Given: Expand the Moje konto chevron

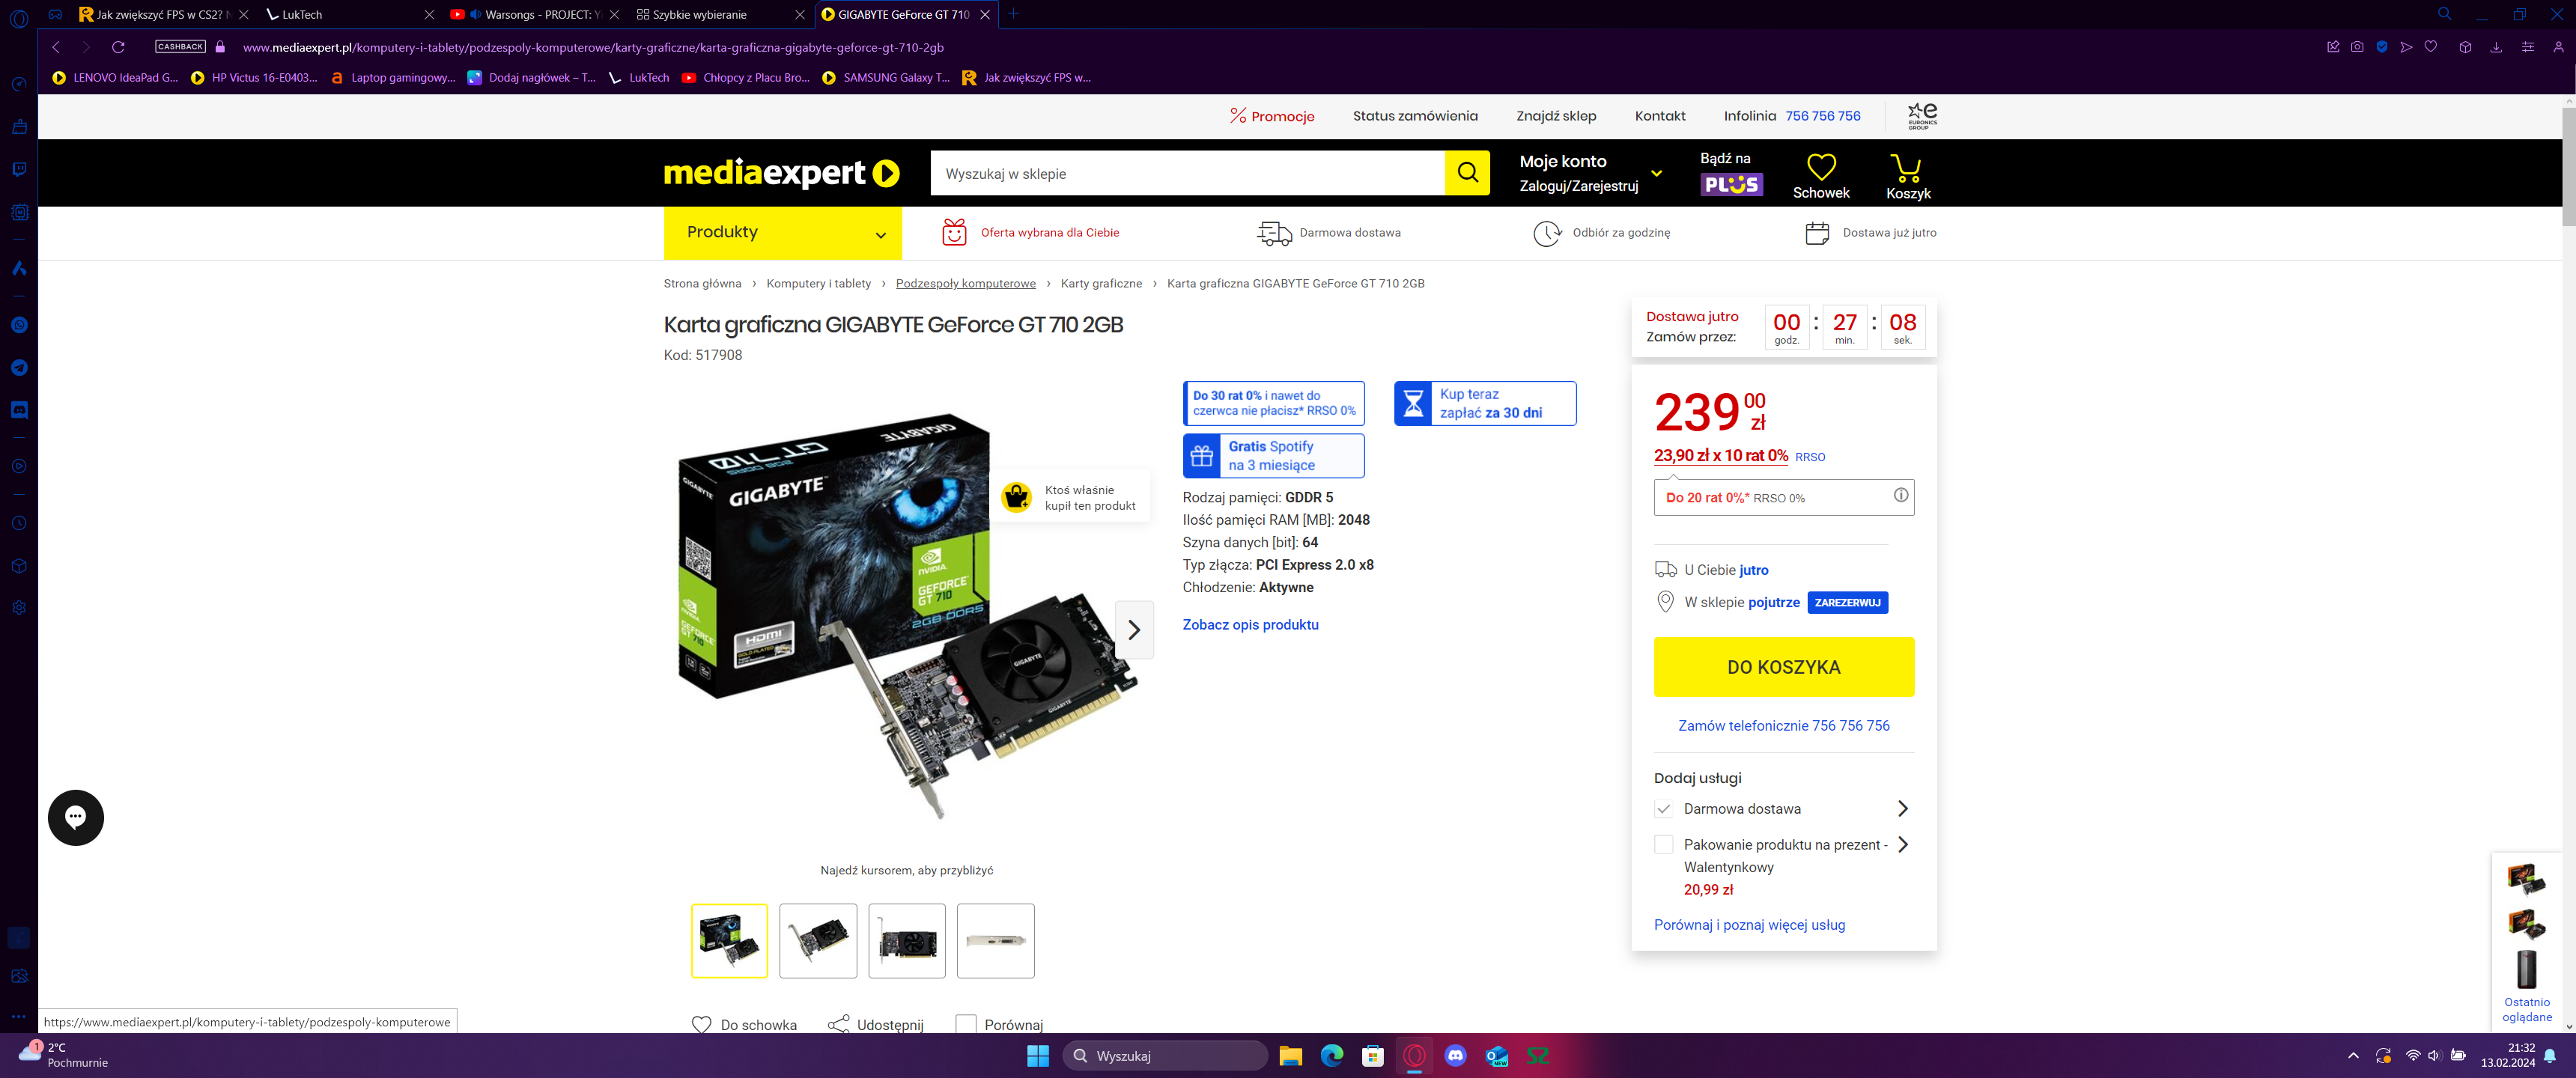Looking at the screenshot, I should tap(1656, 173).
